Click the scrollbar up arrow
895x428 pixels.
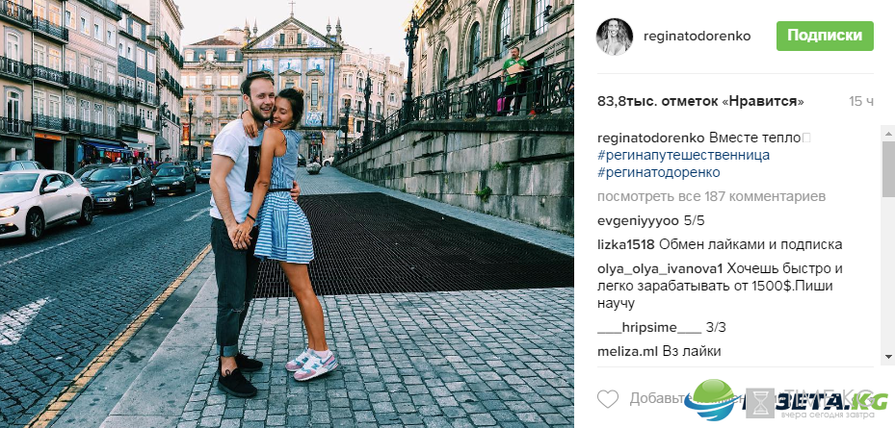888,134
